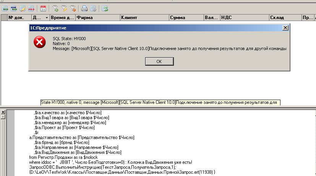
Task: Click the delete-mark document icon
Action: (31, 8)
